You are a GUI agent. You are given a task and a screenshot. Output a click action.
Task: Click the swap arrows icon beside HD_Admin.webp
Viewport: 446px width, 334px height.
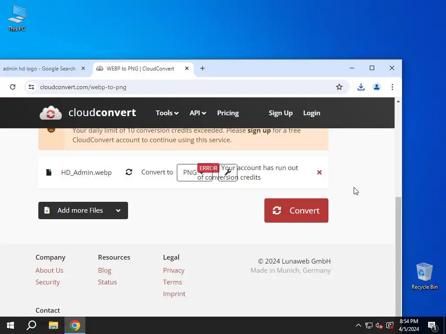129,172
